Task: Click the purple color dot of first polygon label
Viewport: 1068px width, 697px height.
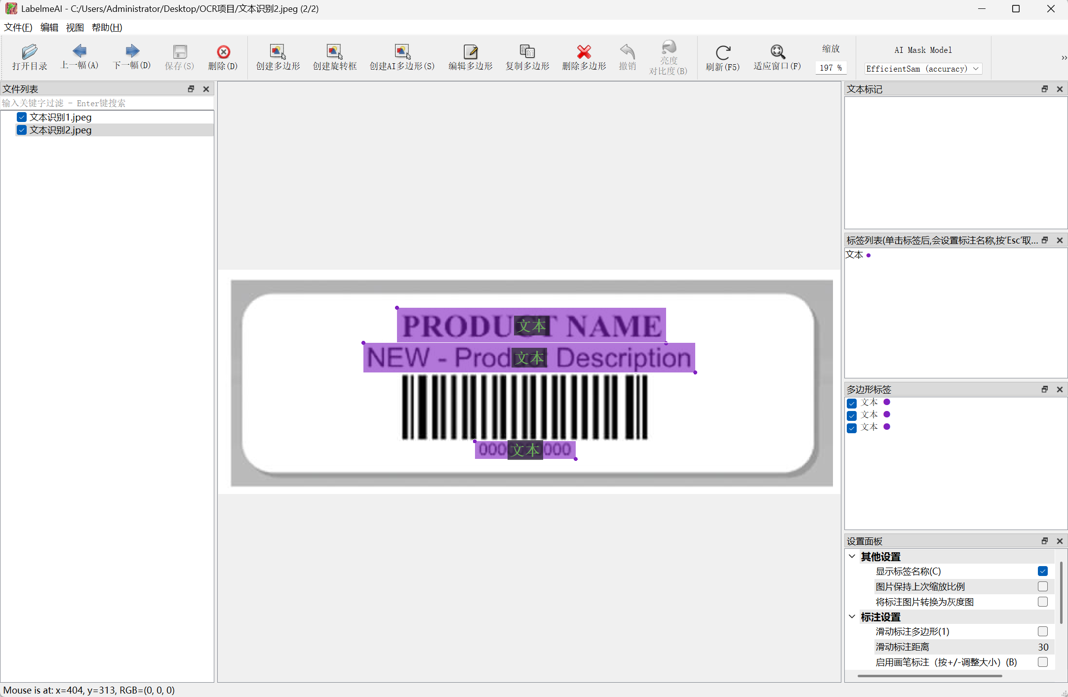Action: tap(887, 402)
